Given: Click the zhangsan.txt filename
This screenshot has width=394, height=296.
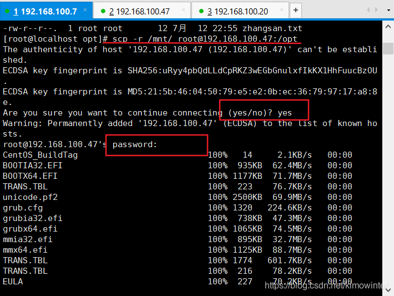Looking at the screenshot, I should [272, 28].
